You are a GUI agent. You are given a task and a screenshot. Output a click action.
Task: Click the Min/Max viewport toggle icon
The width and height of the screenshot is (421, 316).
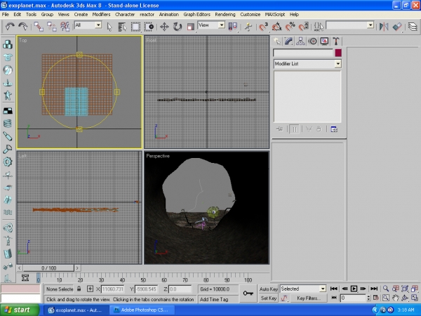click(x=414, y=298)
